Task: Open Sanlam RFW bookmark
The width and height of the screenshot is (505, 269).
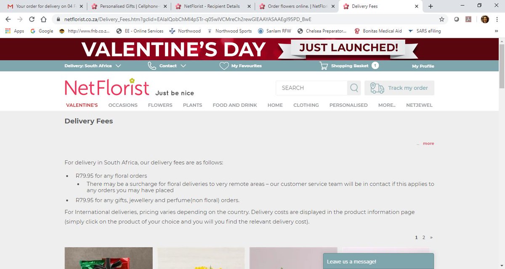Action: pyautogui.click(x=275, y=31)
